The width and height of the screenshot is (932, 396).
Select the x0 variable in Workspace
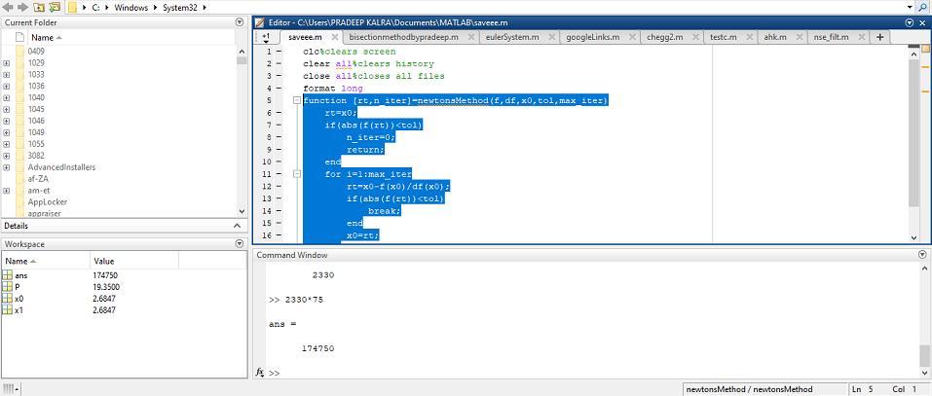[19, 299]
